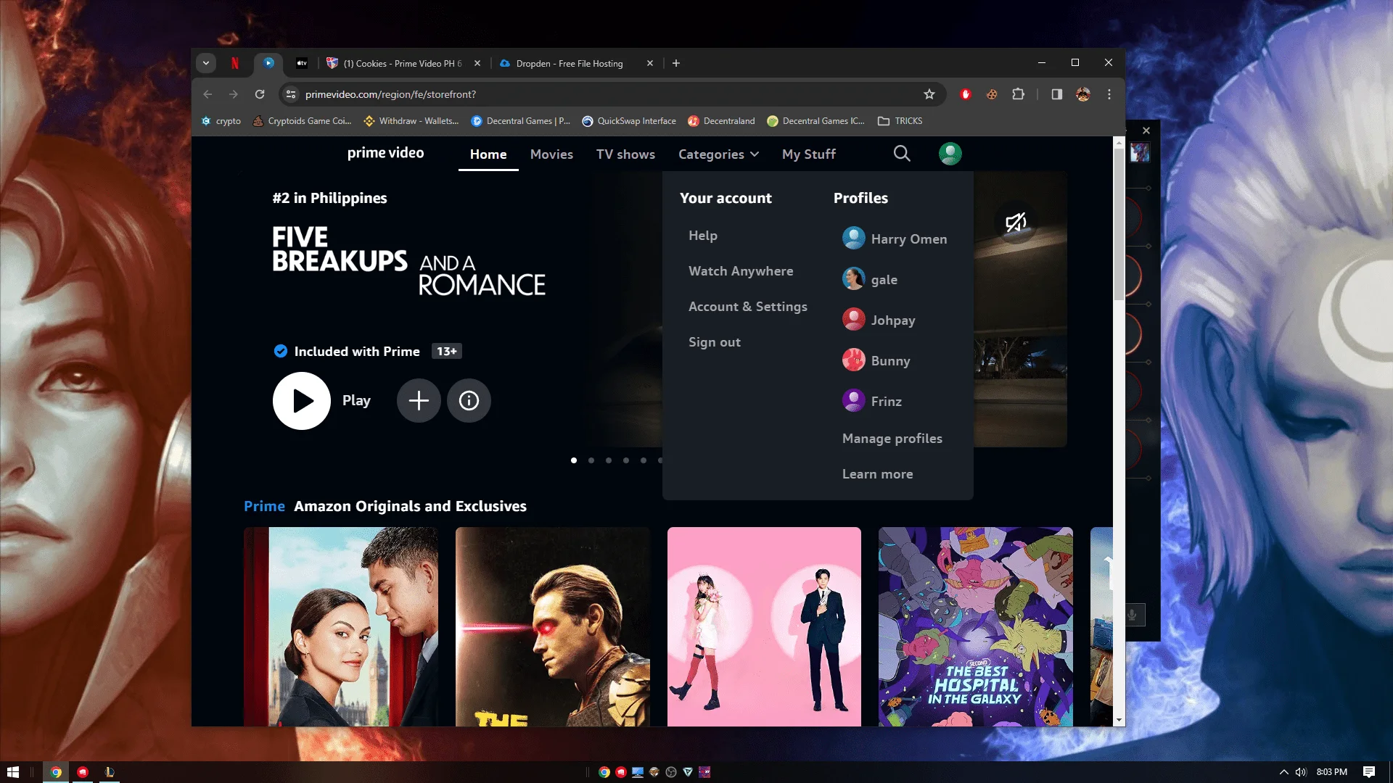Image resolution: width=1393 pixels, height=783 pixels.
Task: Open a new browser tab
Action: pyautogui.click(x=676, y=63)
